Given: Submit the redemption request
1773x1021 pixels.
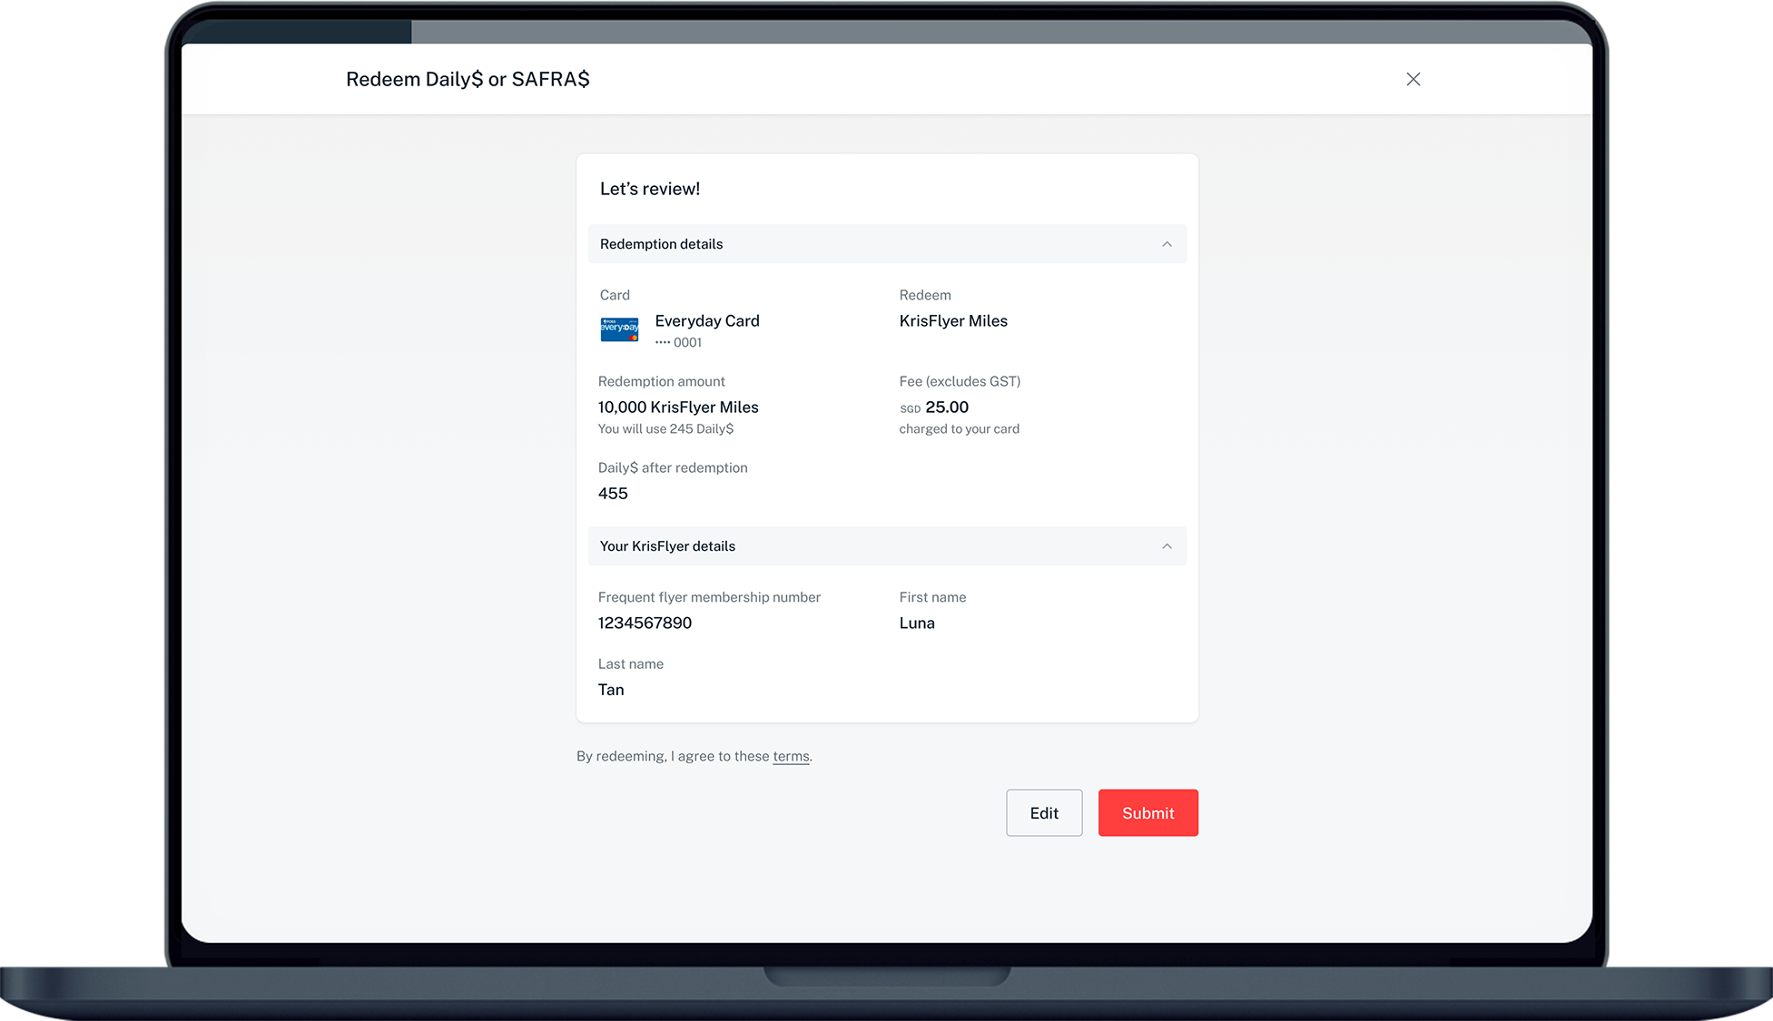Looking at the screenshot, I should [1148, 813].
